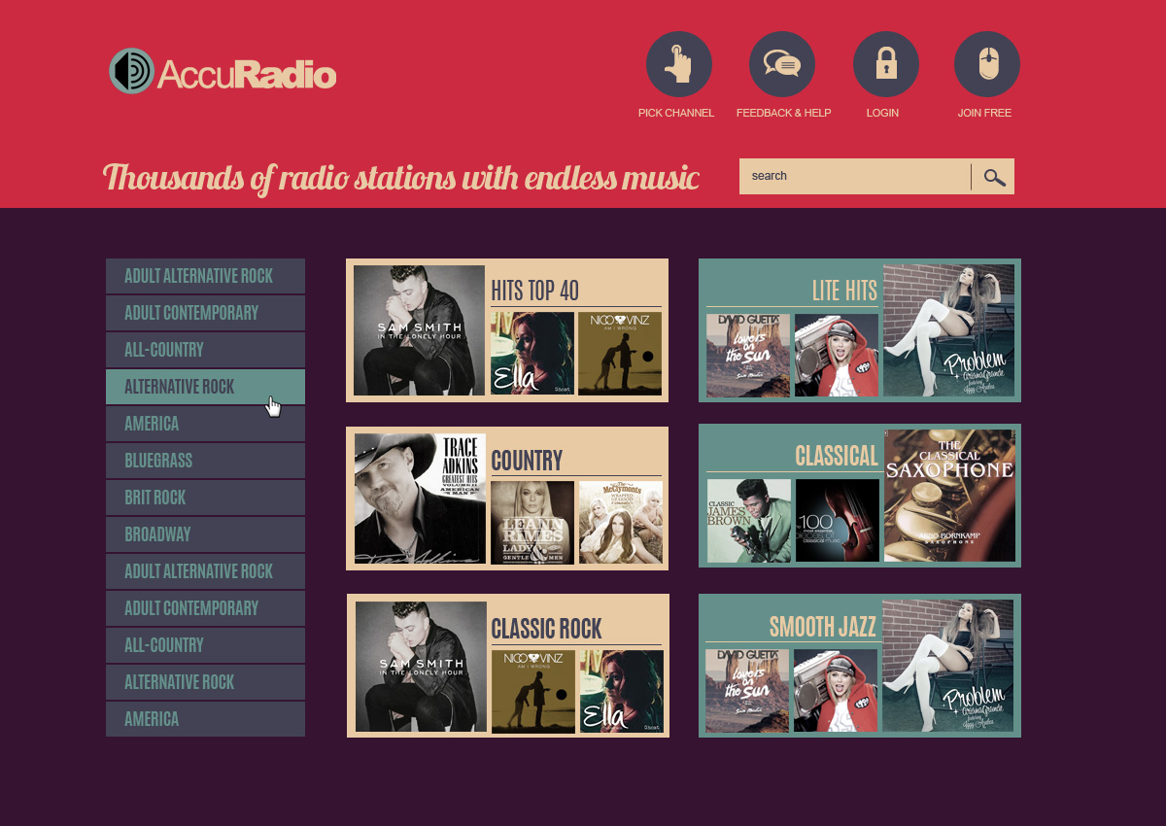
Task: Click the AccuRadio logo
Action: tap(223, 72)
